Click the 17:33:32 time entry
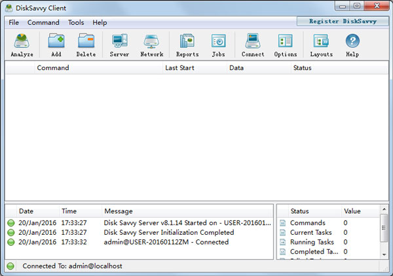393x276 pixels. [74, 242]
